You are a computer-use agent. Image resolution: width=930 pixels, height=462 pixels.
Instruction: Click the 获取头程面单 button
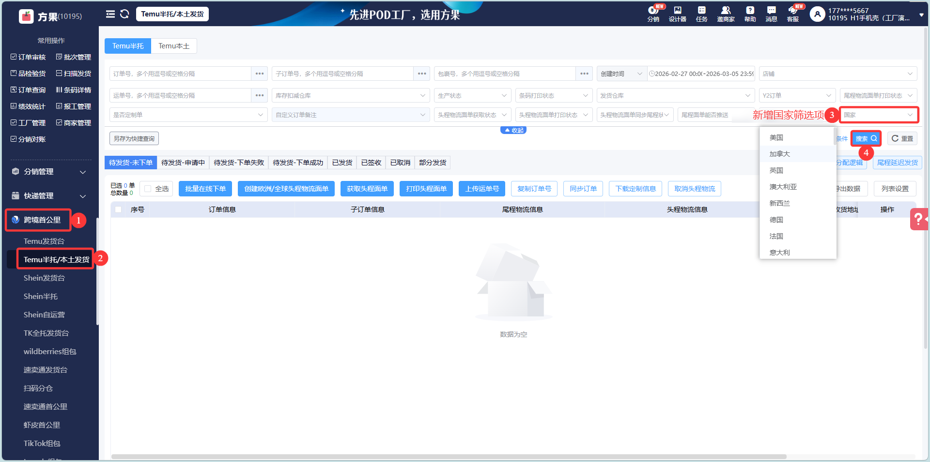[x=367, y=189]
